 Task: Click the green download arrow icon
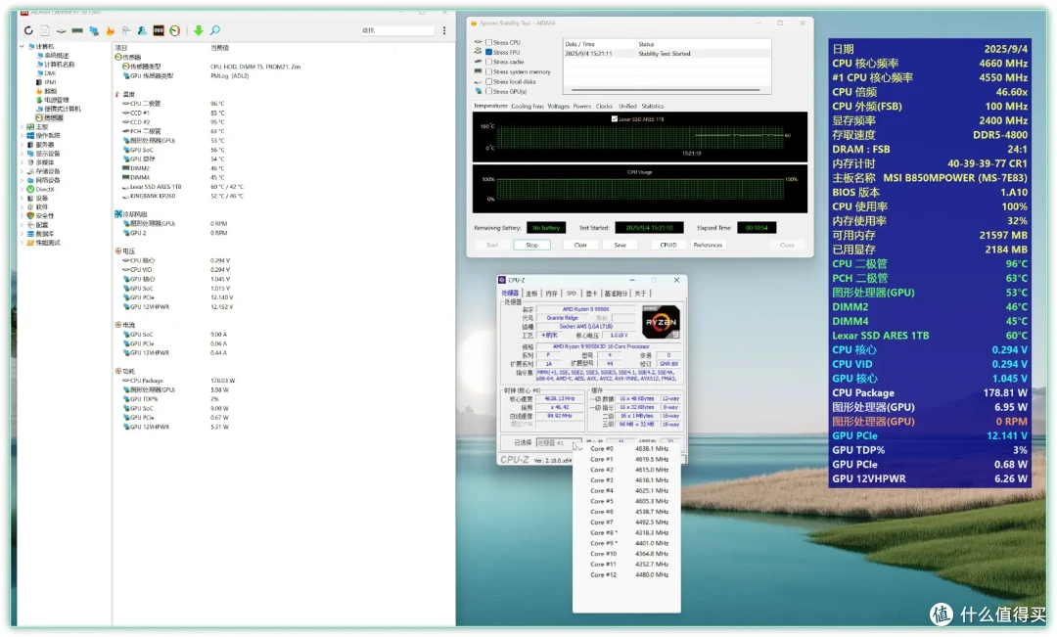click(x=198, y=30)
